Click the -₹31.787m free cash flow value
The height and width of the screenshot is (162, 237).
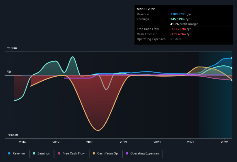click(178, 29)
